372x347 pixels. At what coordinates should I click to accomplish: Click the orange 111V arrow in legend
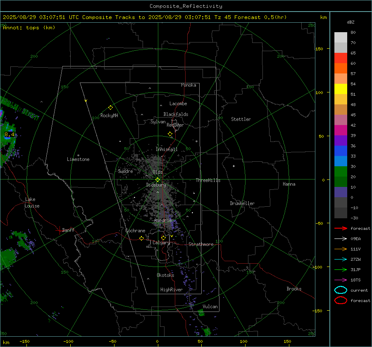tap(341, 249)
